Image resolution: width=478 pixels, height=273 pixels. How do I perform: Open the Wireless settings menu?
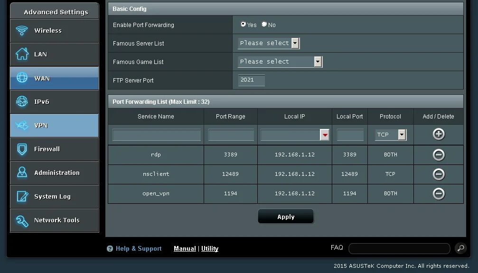click(54, 30)
